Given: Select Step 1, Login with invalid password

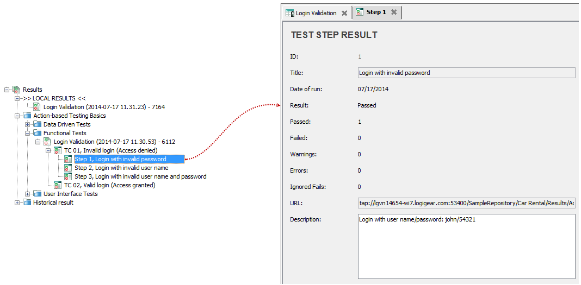Looking at the screenshot, I should [120, 159].
